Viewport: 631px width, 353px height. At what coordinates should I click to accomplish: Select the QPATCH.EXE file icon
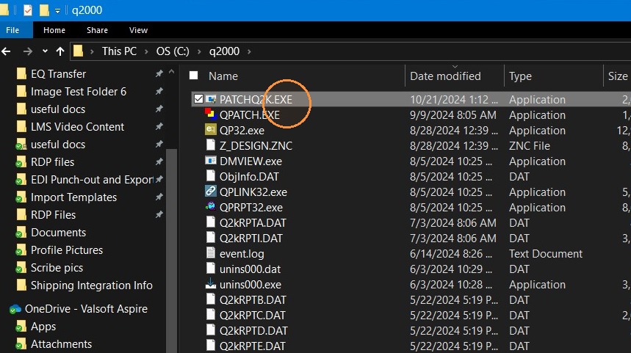coord(211,114)
